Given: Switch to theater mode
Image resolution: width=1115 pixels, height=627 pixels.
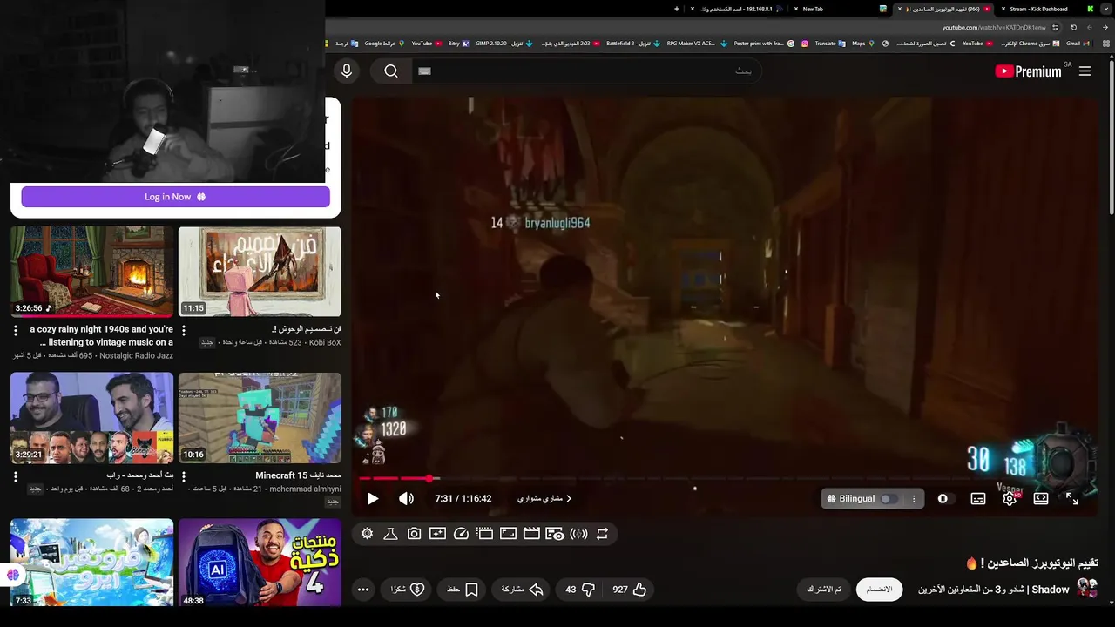Looking at the screenshot, I should pos(1041,499).
